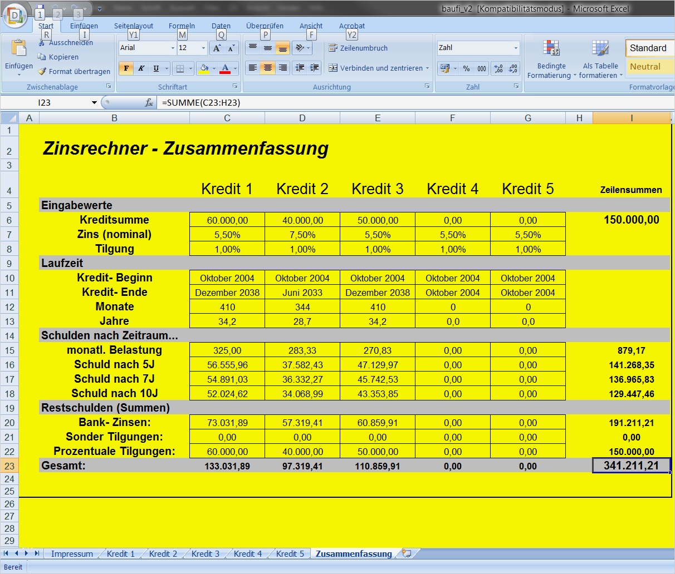Open Einfügen ribbon tab
675x574 pixels.
pos(84,26)
